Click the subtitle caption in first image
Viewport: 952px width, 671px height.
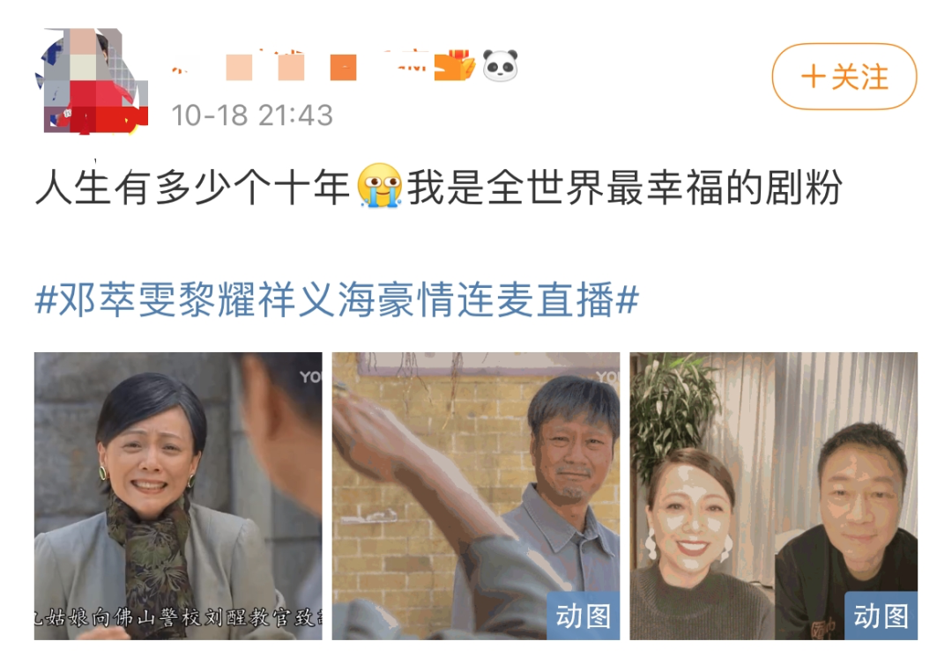pos(178,618)
